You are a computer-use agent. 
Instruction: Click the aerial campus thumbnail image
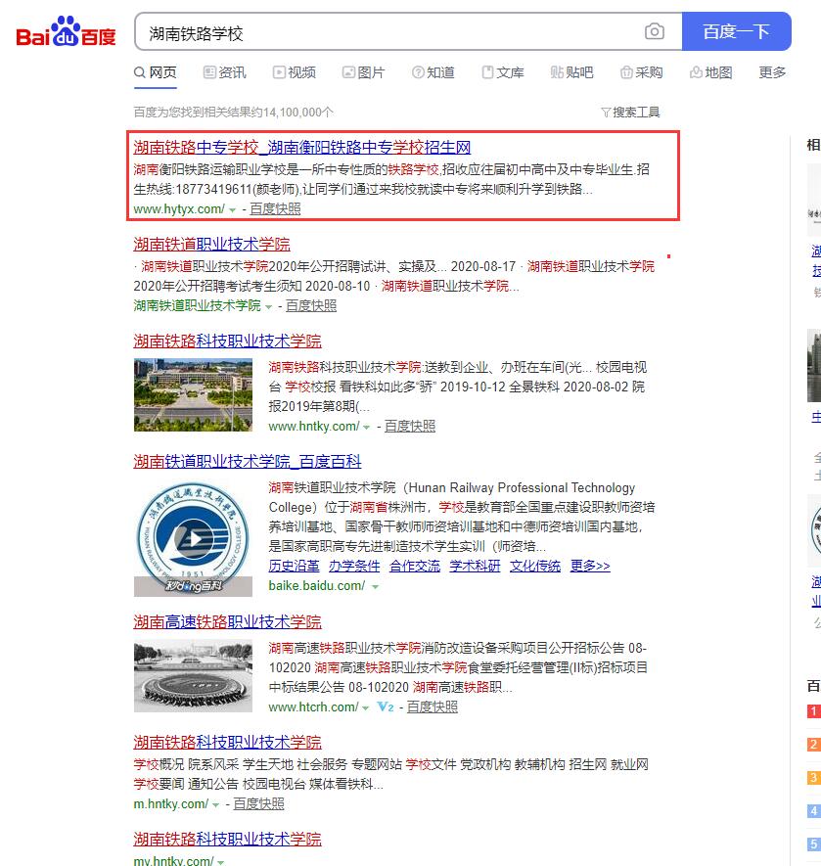193,395
